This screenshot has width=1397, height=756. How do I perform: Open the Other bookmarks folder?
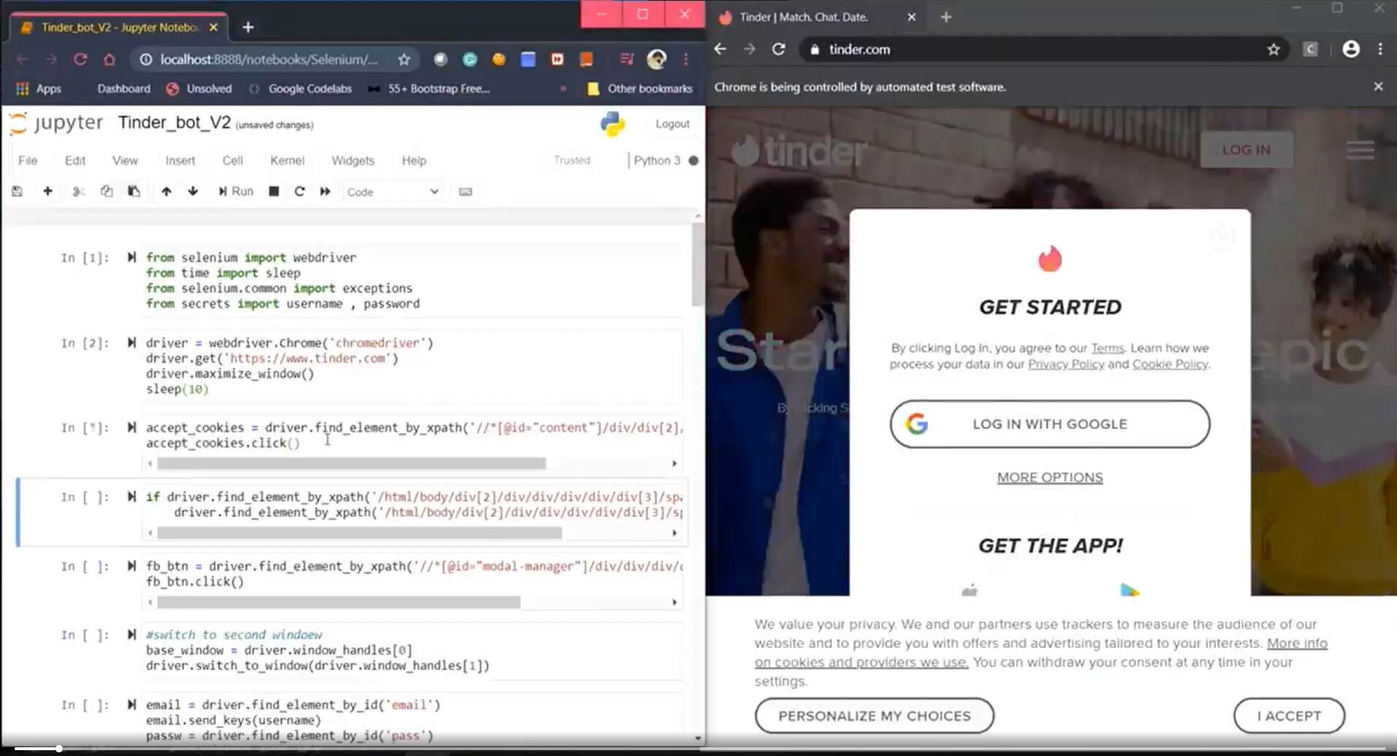(x=640, y=88)
